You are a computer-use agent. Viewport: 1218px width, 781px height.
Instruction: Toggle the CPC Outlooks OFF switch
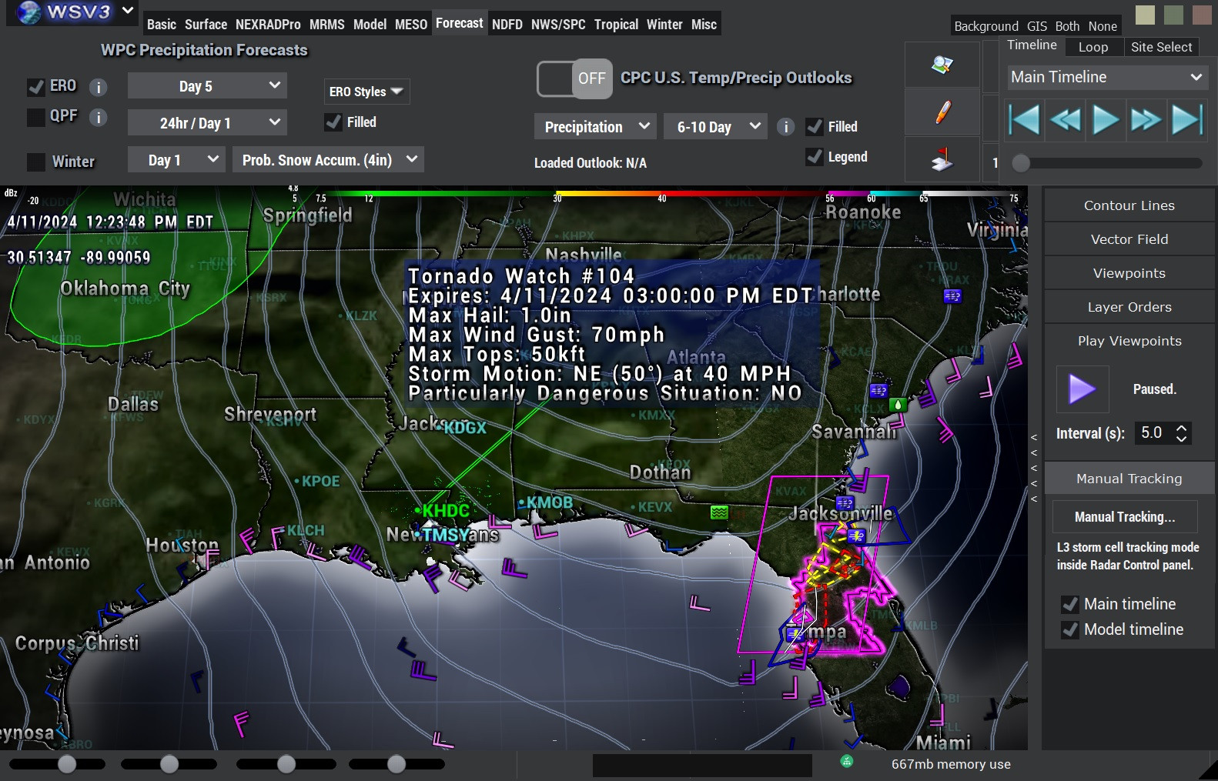574,78
